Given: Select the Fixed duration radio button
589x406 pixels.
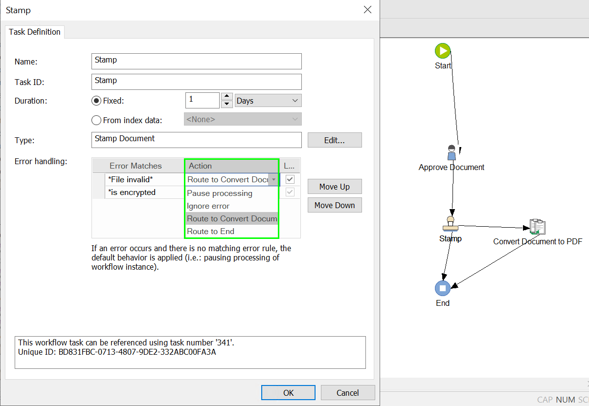Looking at the screenshot, I should 97,101.
